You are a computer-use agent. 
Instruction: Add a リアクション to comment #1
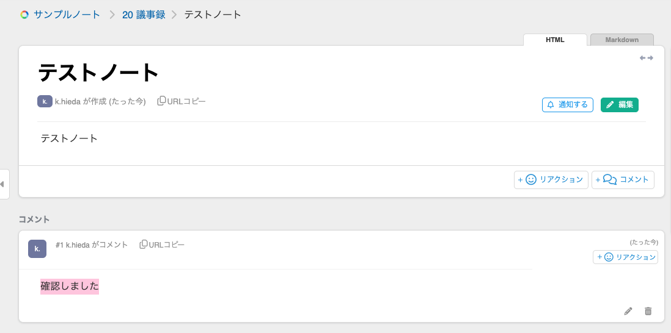pos(625,257)
